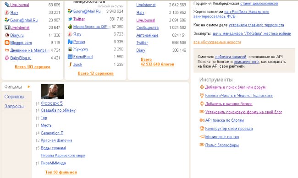
Task: Click the key icon for API поиска
Action: pyautogui.click(x=202, y=120)
